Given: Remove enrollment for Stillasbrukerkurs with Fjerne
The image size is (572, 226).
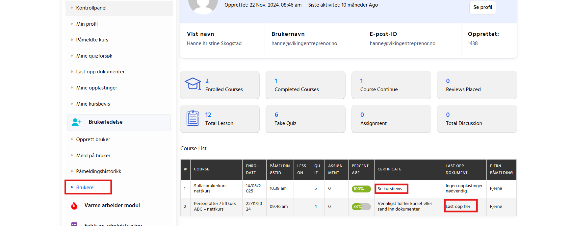Looking at the screenshot, I should coord(496,188).
